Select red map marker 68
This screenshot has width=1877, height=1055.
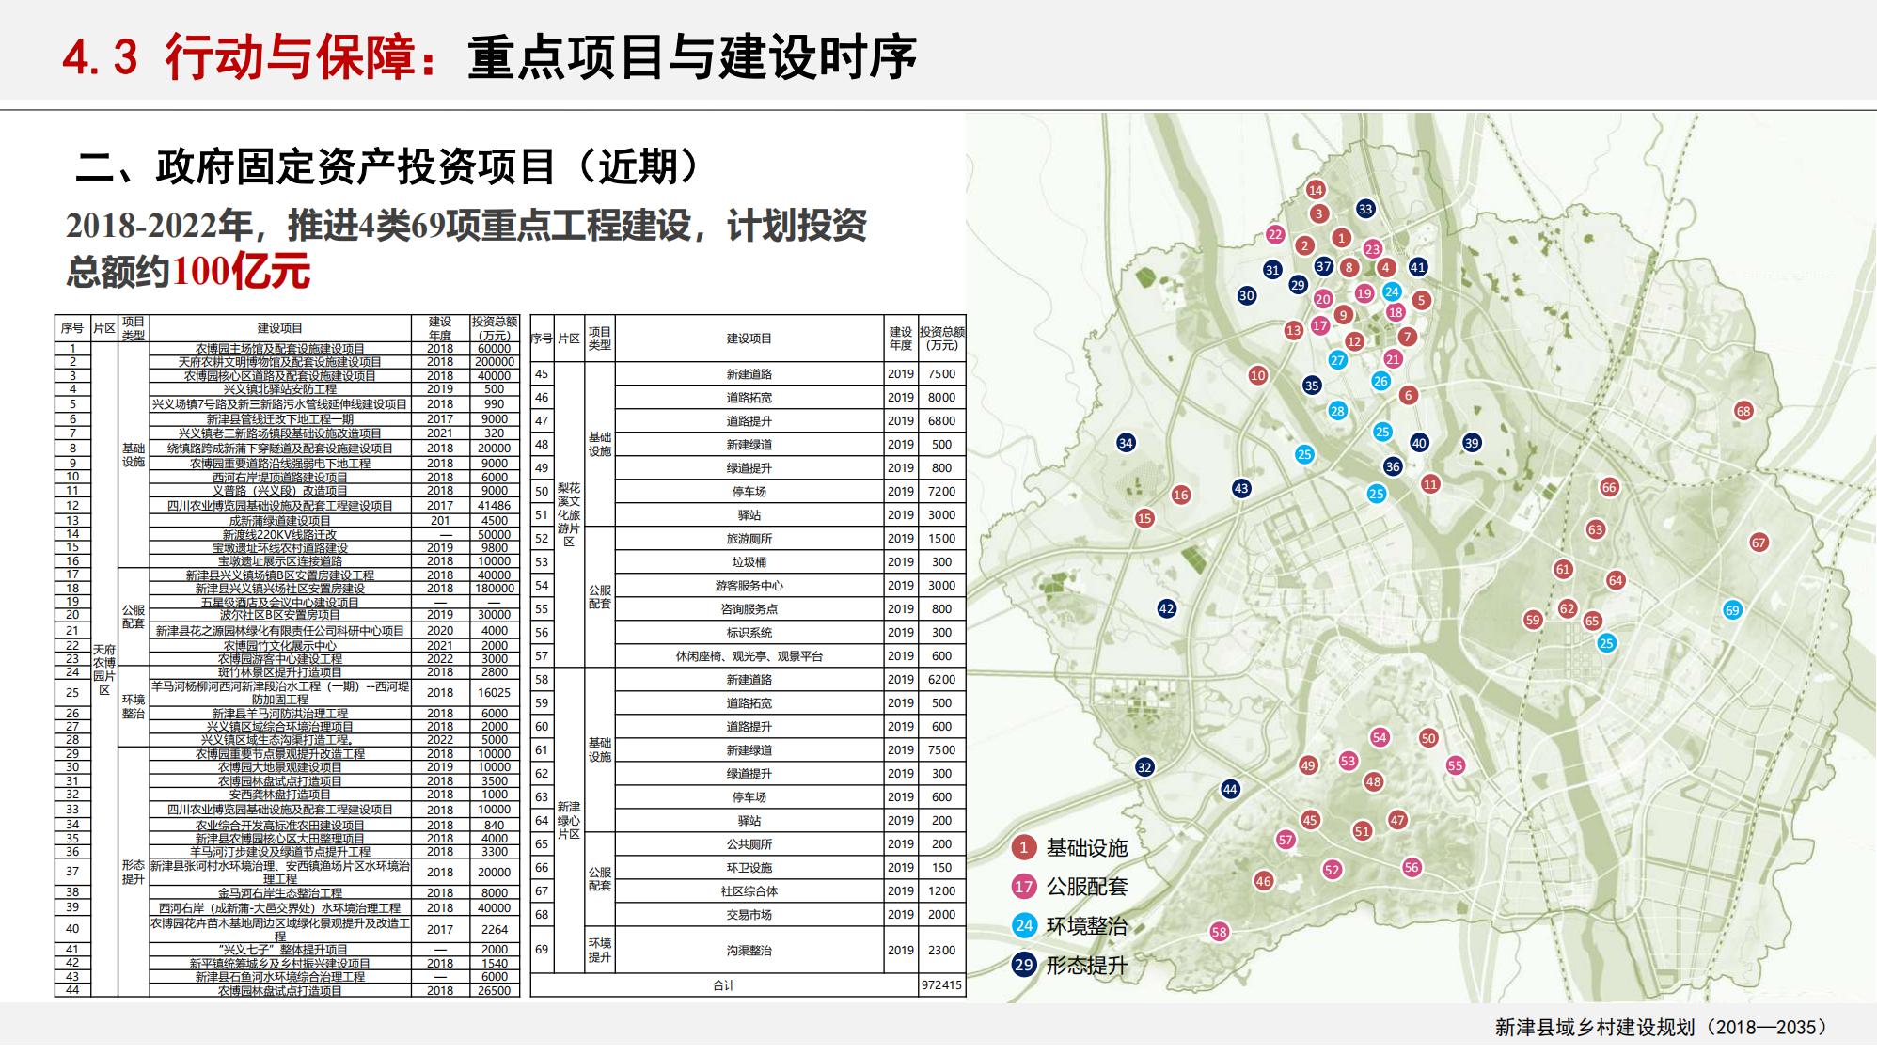[x=1743, y=411]
